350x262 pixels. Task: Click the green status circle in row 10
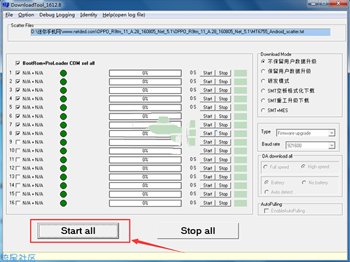tap(63, 151)
